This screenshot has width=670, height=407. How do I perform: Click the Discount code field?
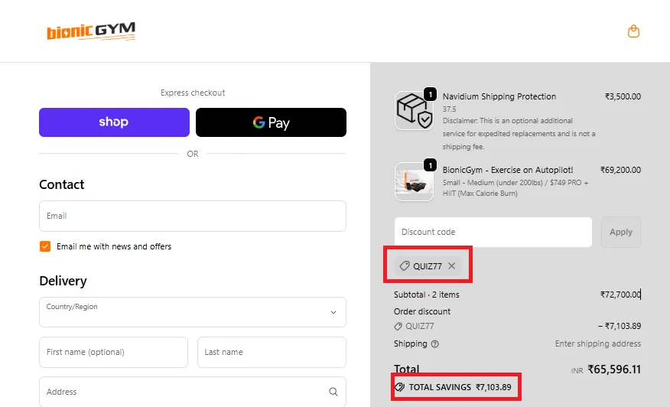coord(493,232)
